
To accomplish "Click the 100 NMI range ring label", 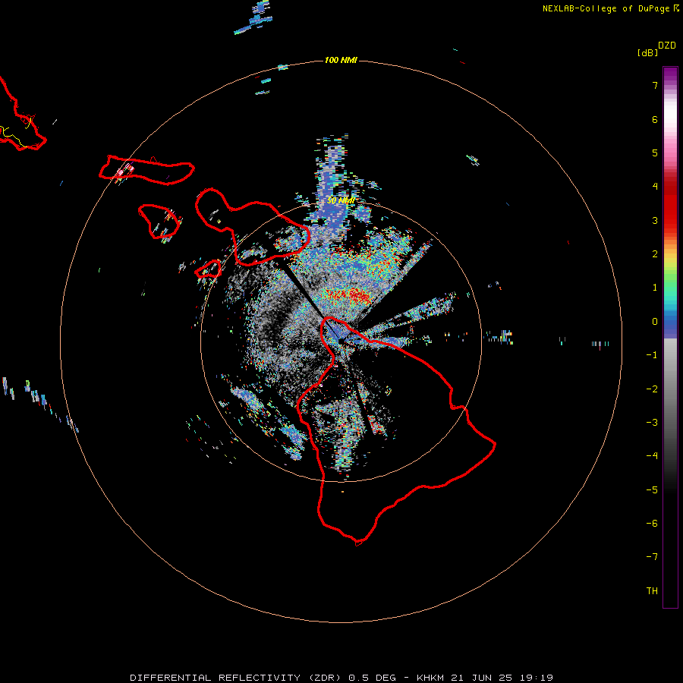I will 341,60.
